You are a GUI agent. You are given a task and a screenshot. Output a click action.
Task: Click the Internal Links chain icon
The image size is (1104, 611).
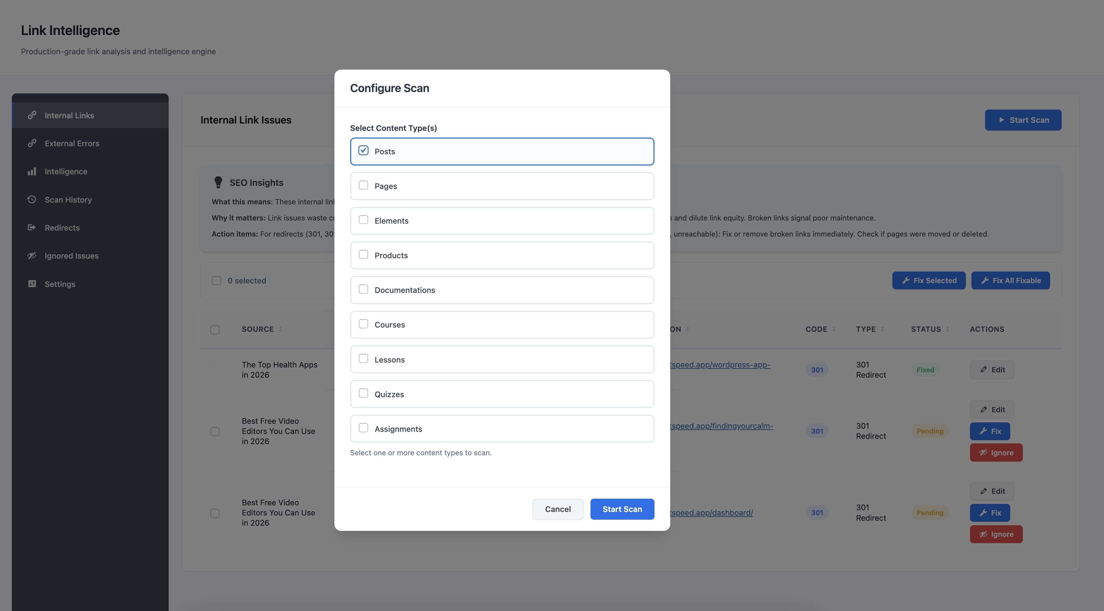[32, 115]
